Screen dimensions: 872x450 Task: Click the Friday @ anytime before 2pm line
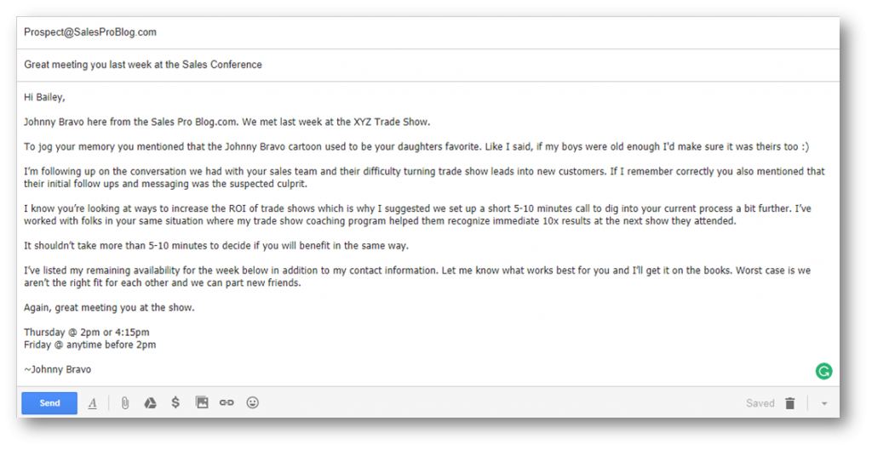pos(90,345)
